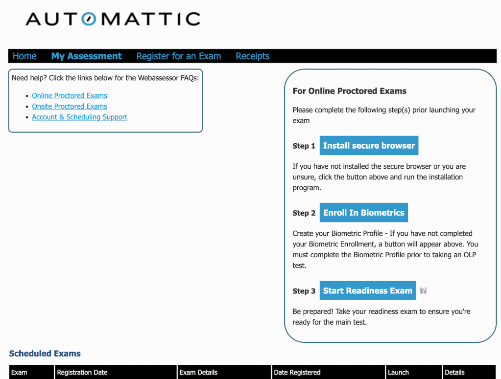Click the Automattic logo

[x=113, y=19]
